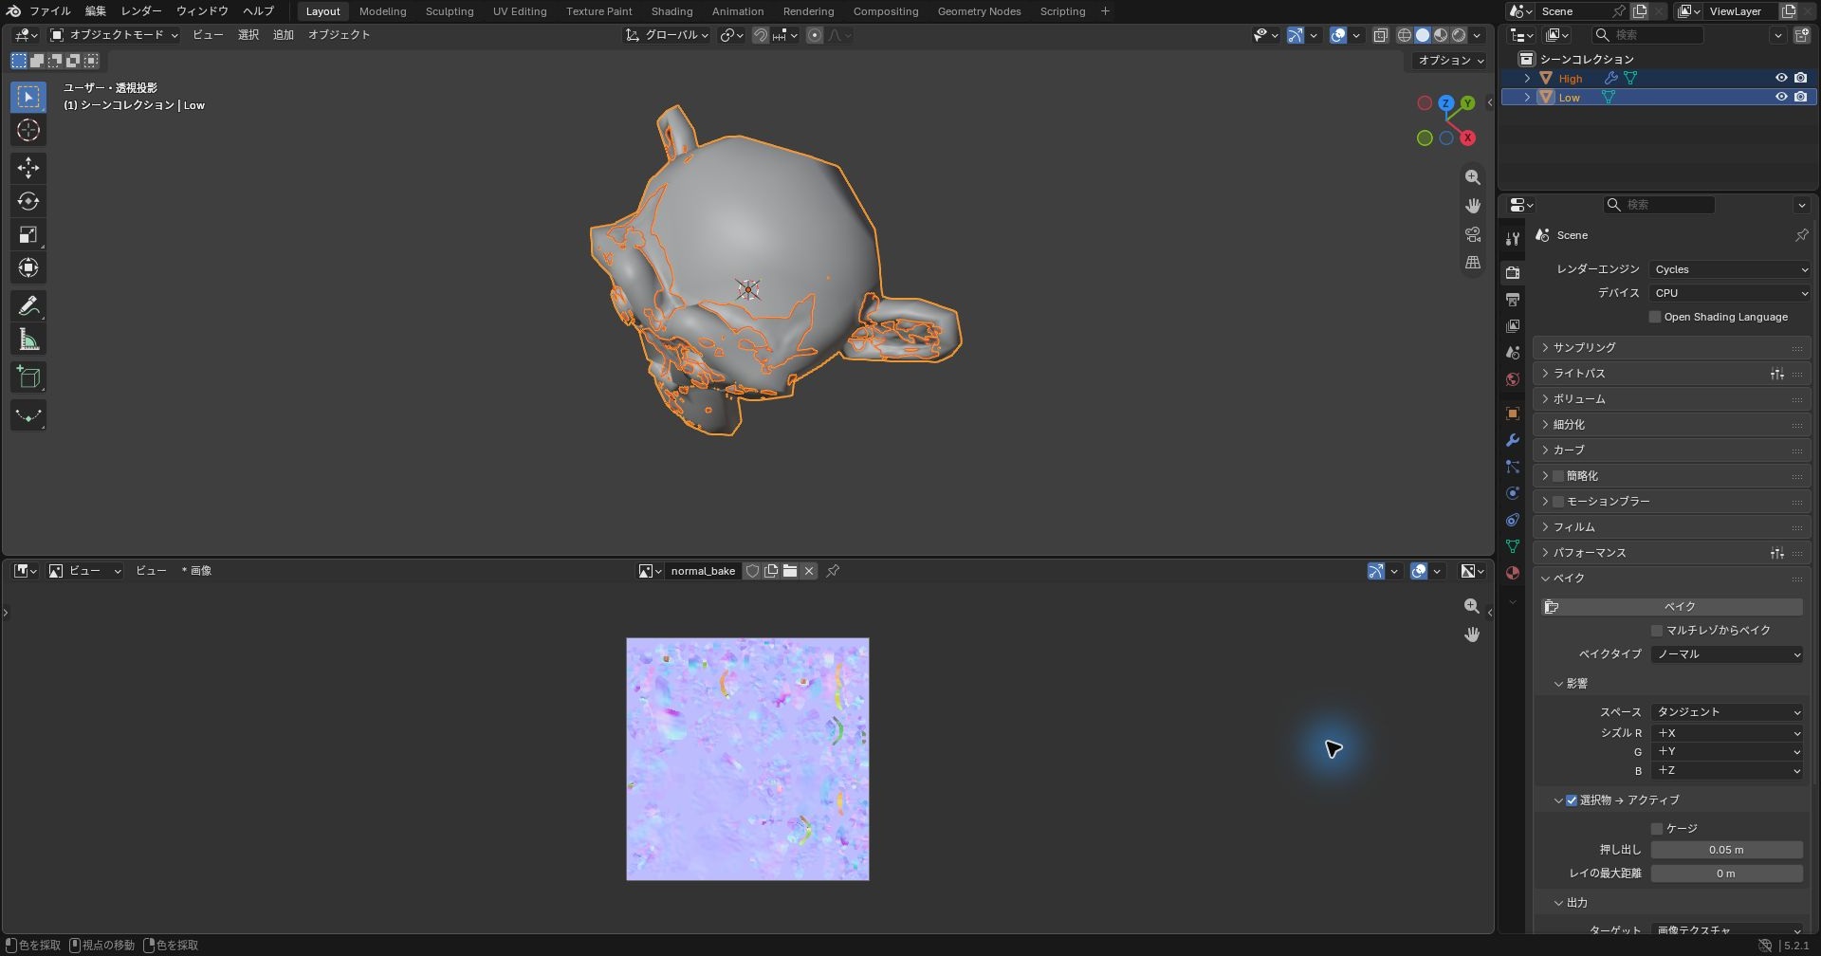Image resolution: width=1821 pixels, height=956 pixels.
Task: Open デバイス CPU dropdown
Action: (x=1730, y=293)
